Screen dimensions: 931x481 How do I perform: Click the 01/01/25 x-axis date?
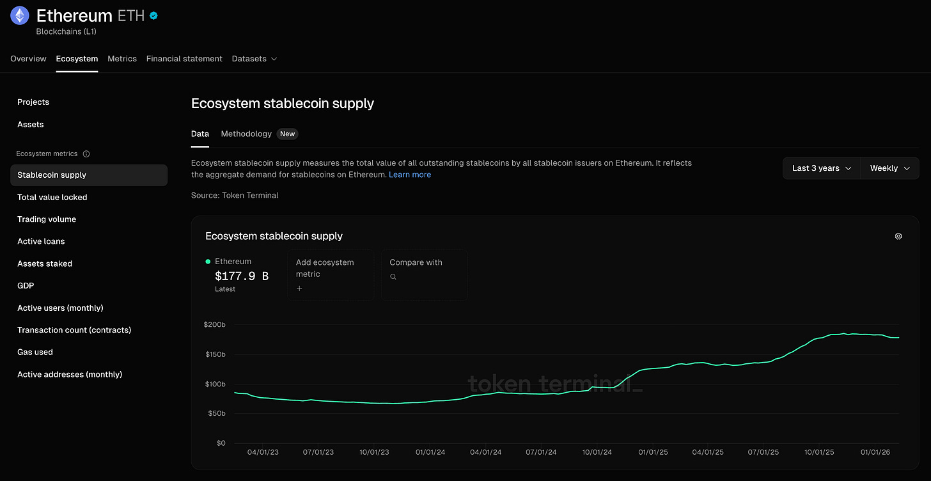click(x=653, y=452)
